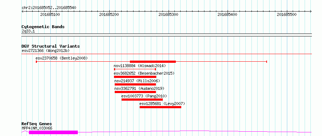Select the nsv1138884 (Alsmadi2014) variant bar
Image resolution: width=322 pixels, height=136 pixels.
(x=135, y=69)
